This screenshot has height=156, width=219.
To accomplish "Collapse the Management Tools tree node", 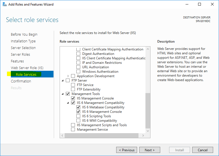I will tap(63, 94).
